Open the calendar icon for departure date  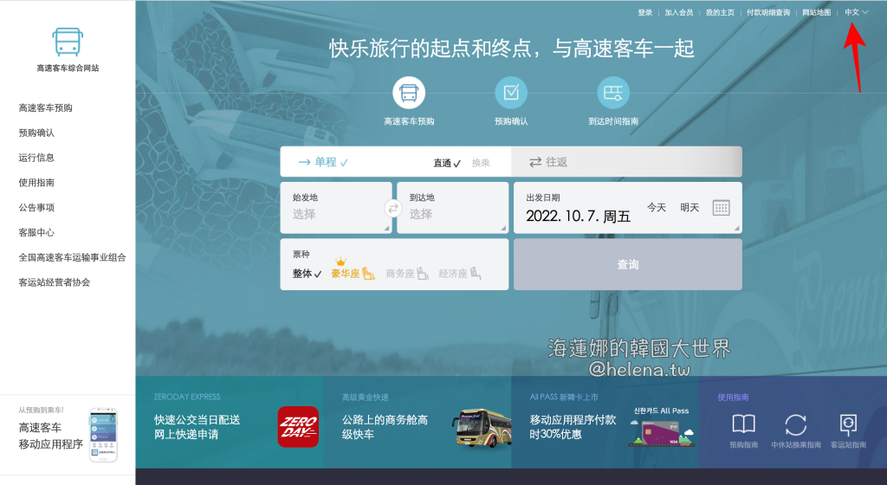point(721,208)
